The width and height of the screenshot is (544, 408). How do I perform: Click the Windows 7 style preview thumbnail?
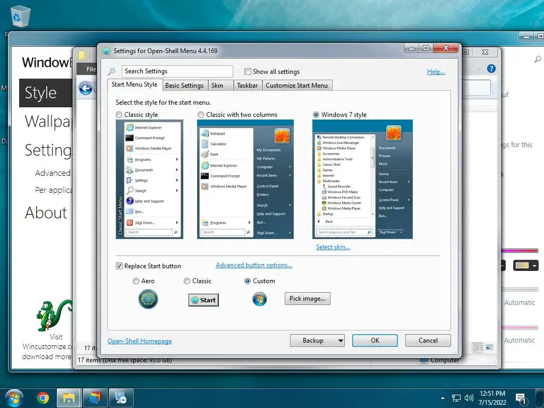(x=362, y=180)
